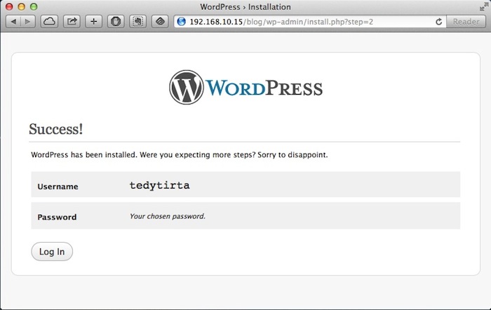Image resolution: width=491 pixels, height=310 pixels.
Task: Go forward to the next page
Action: 28,22
